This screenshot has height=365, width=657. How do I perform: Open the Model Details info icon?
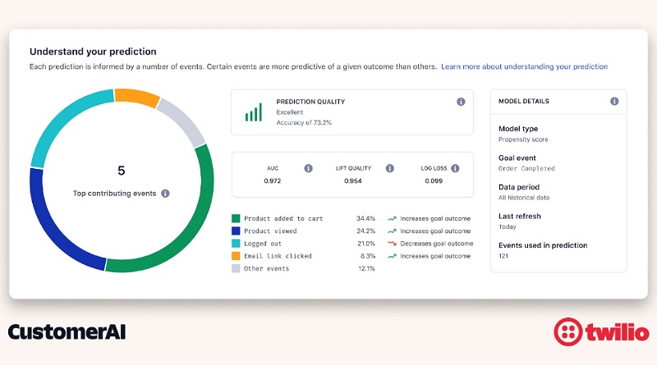(x=614, y=101)
